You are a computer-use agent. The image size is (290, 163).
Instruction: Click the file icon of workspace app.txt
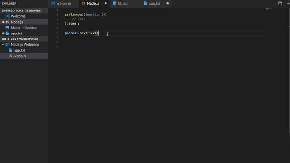10,50
